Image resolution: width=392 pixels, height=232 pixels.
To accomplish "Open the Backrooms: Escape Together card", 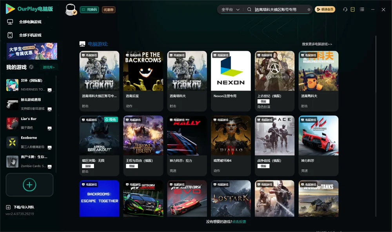I will 99,199.
